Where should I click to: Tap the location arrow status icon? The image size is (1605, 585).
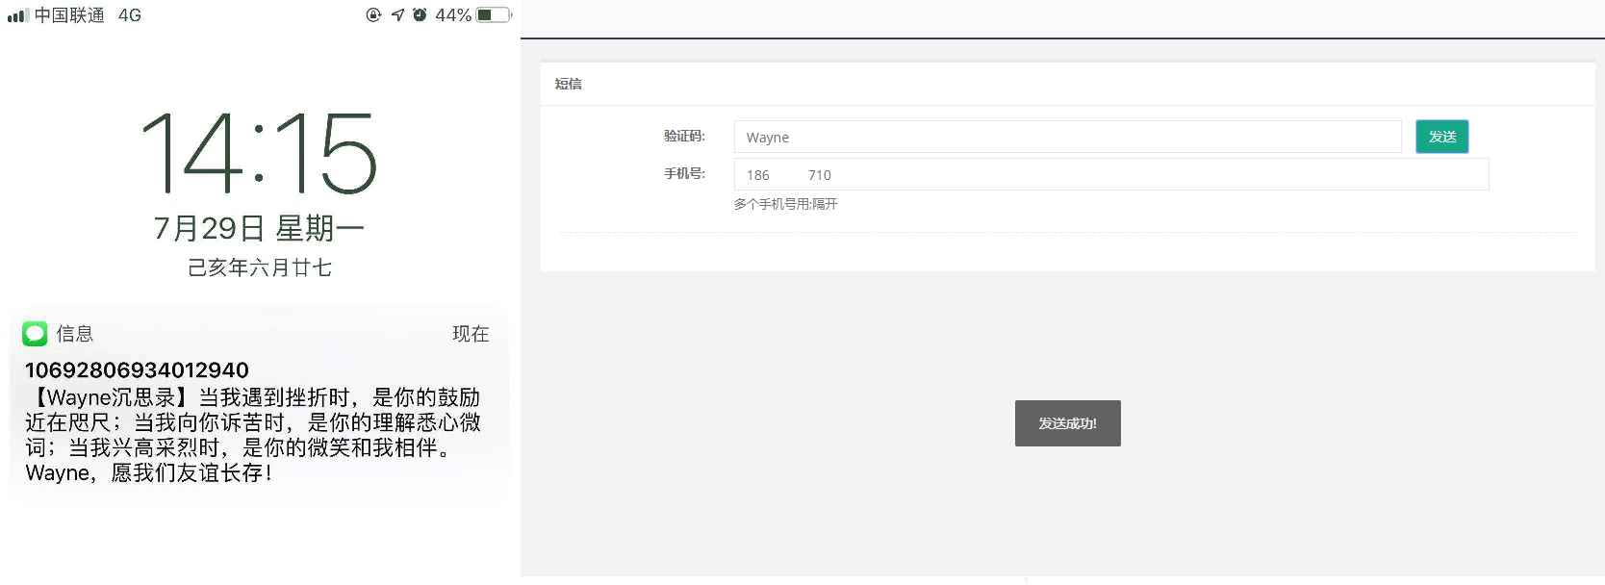[397, 14]
